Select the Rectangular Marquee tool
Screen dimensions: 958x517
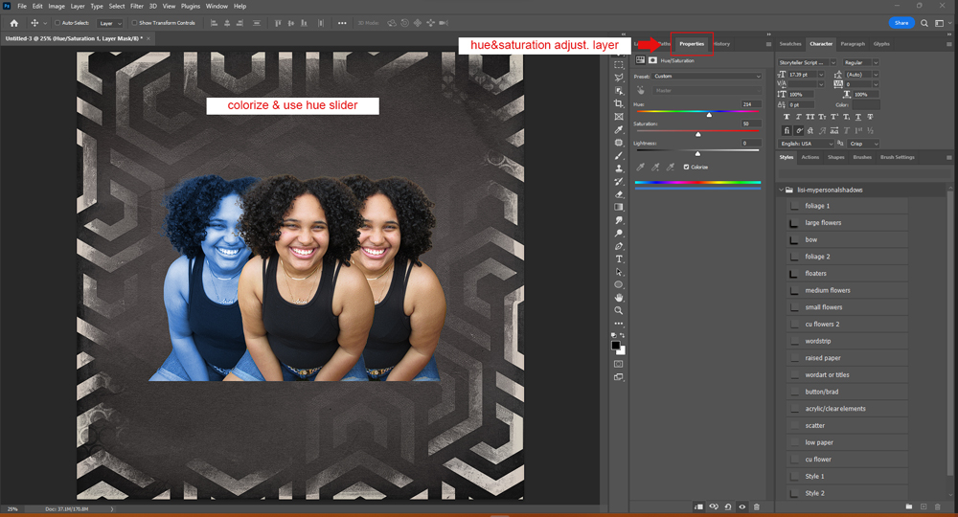[618, 65]
